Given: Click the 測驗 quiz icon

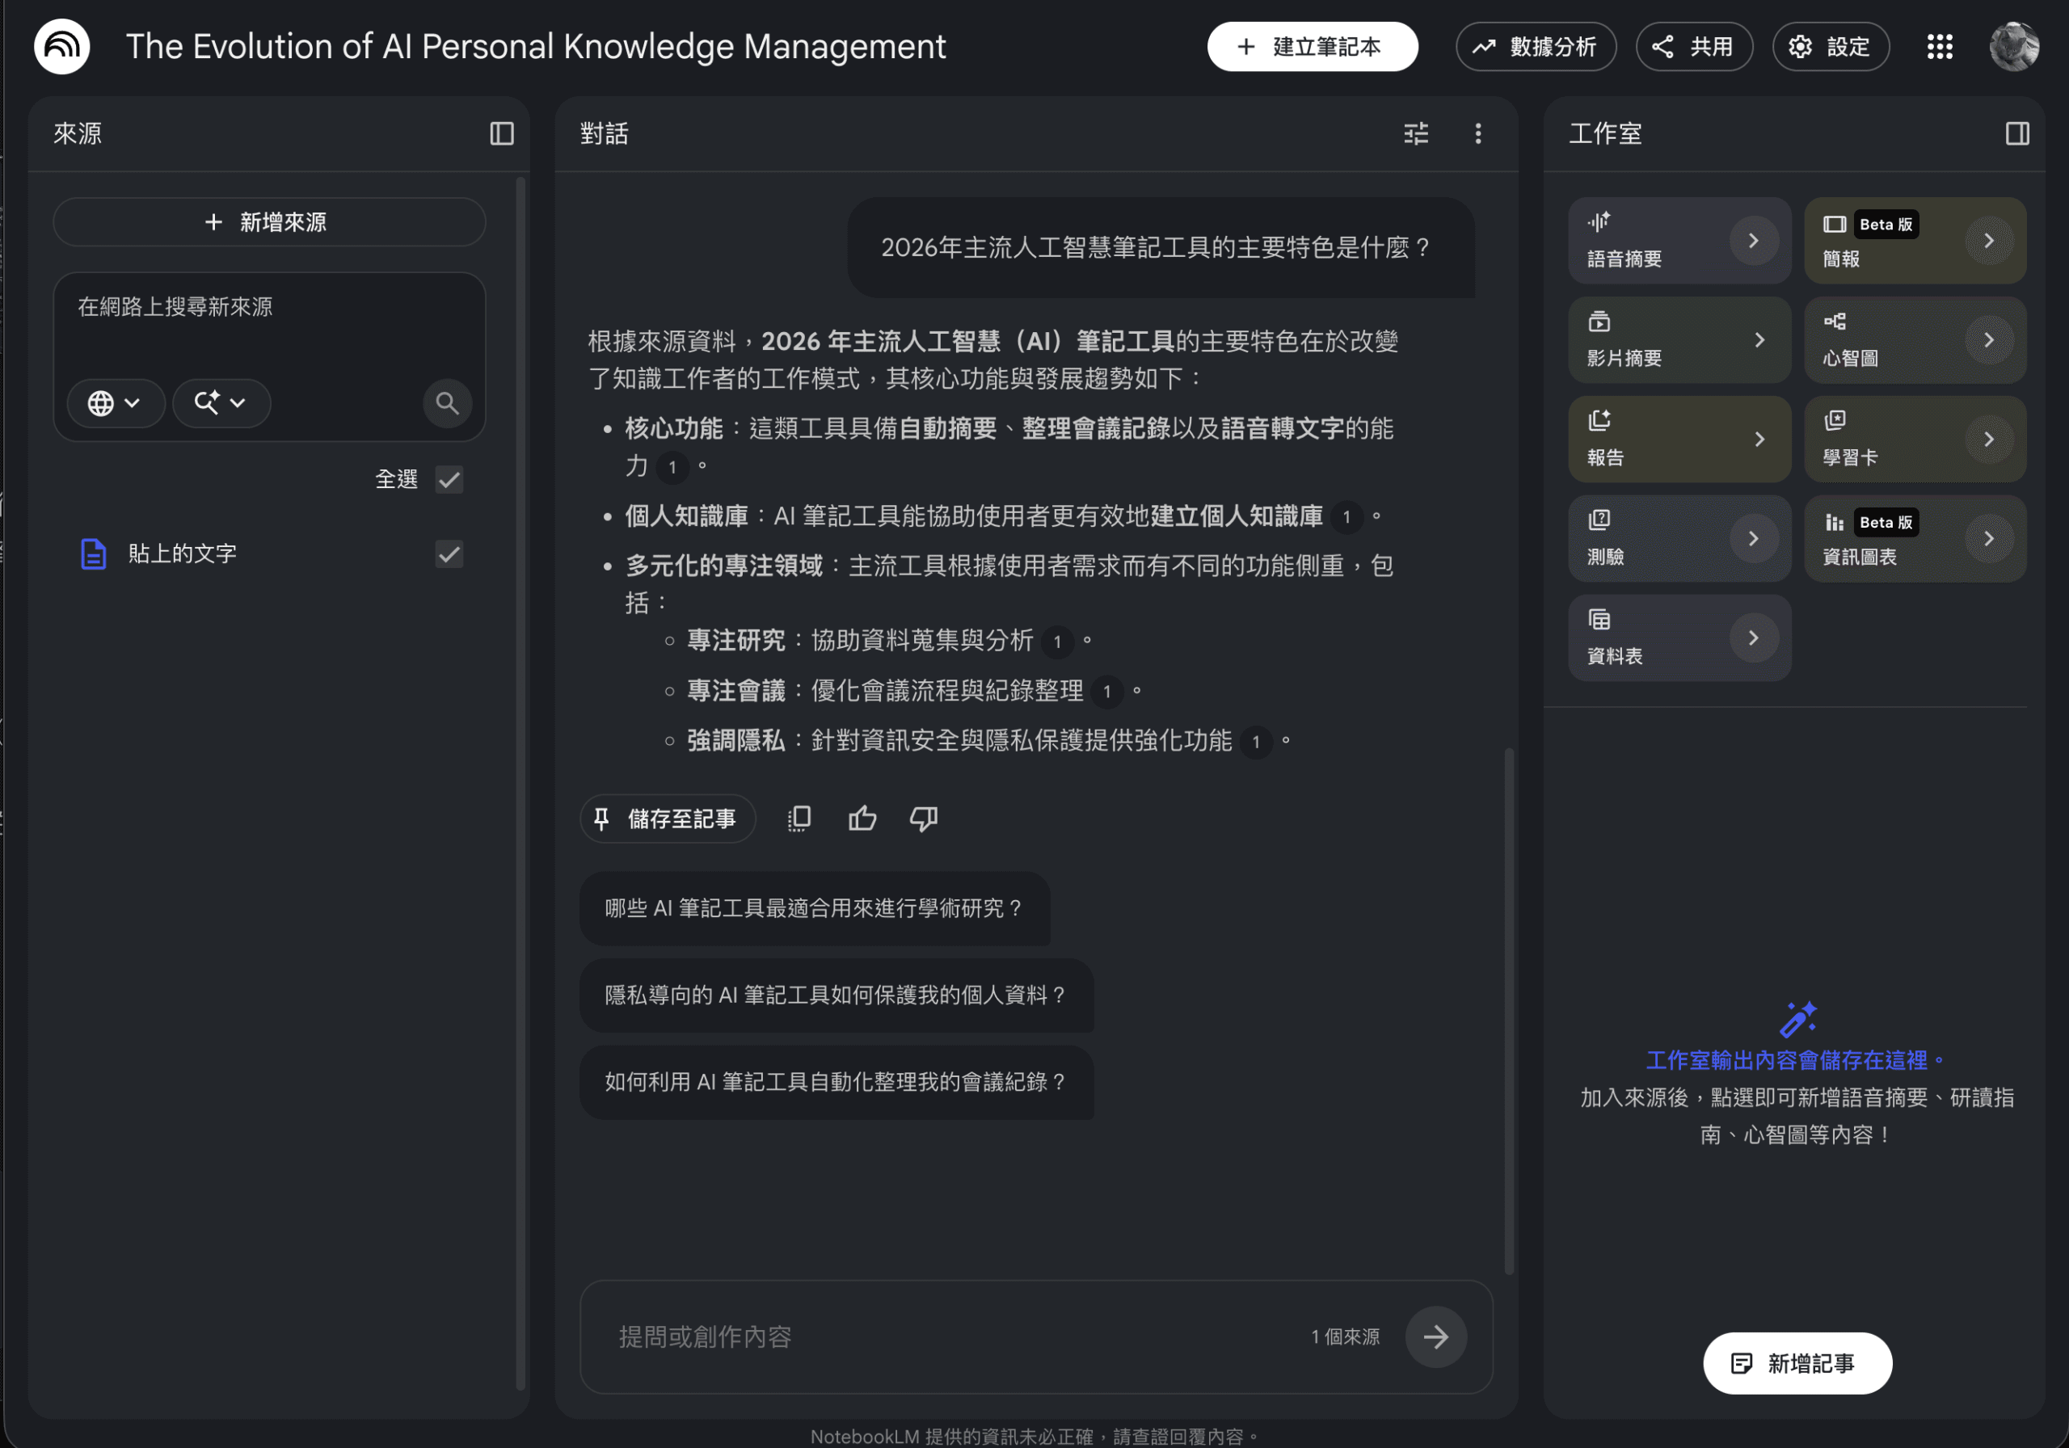Looking at the screenshot, I should click(x=1599, y=520).
